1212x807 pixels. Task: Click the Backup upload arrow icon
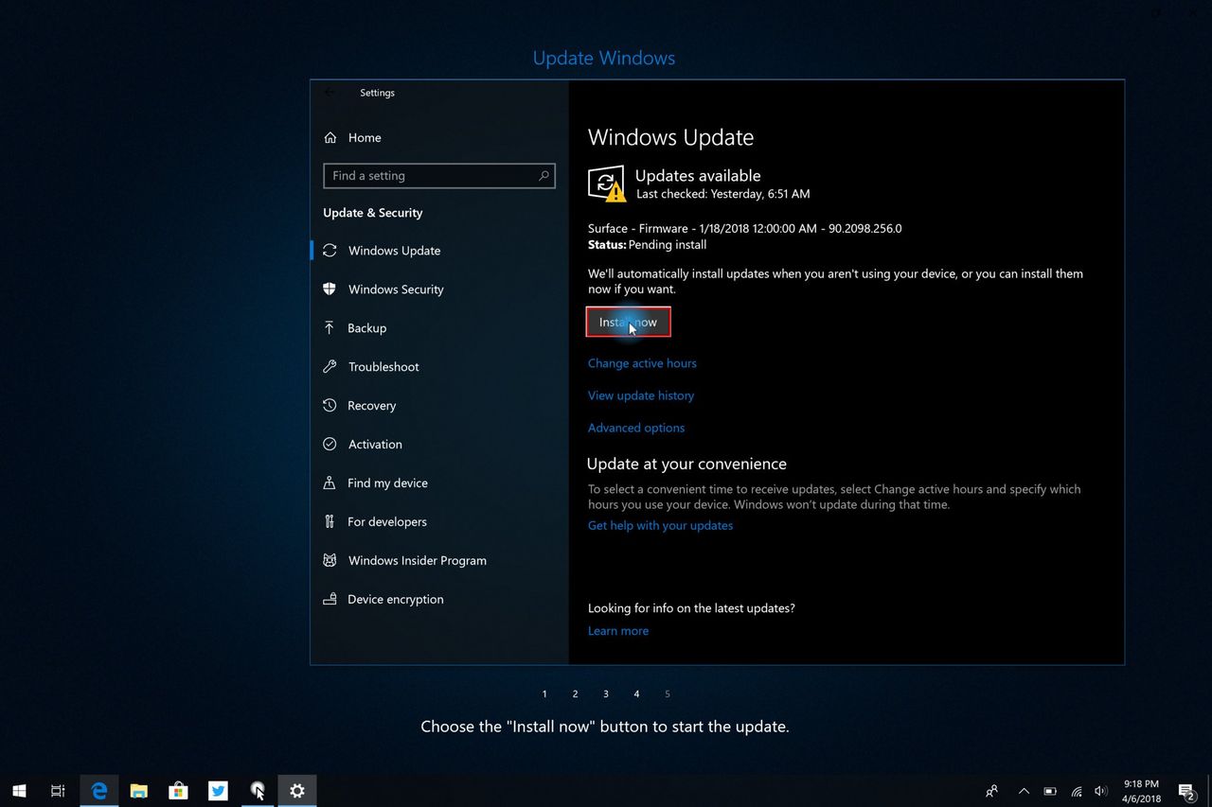pos(330,327)
